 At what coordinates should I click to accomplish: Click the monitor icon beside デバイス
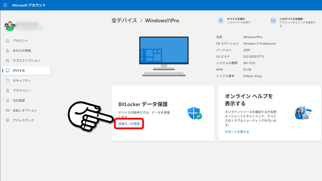tap(8, 70)
